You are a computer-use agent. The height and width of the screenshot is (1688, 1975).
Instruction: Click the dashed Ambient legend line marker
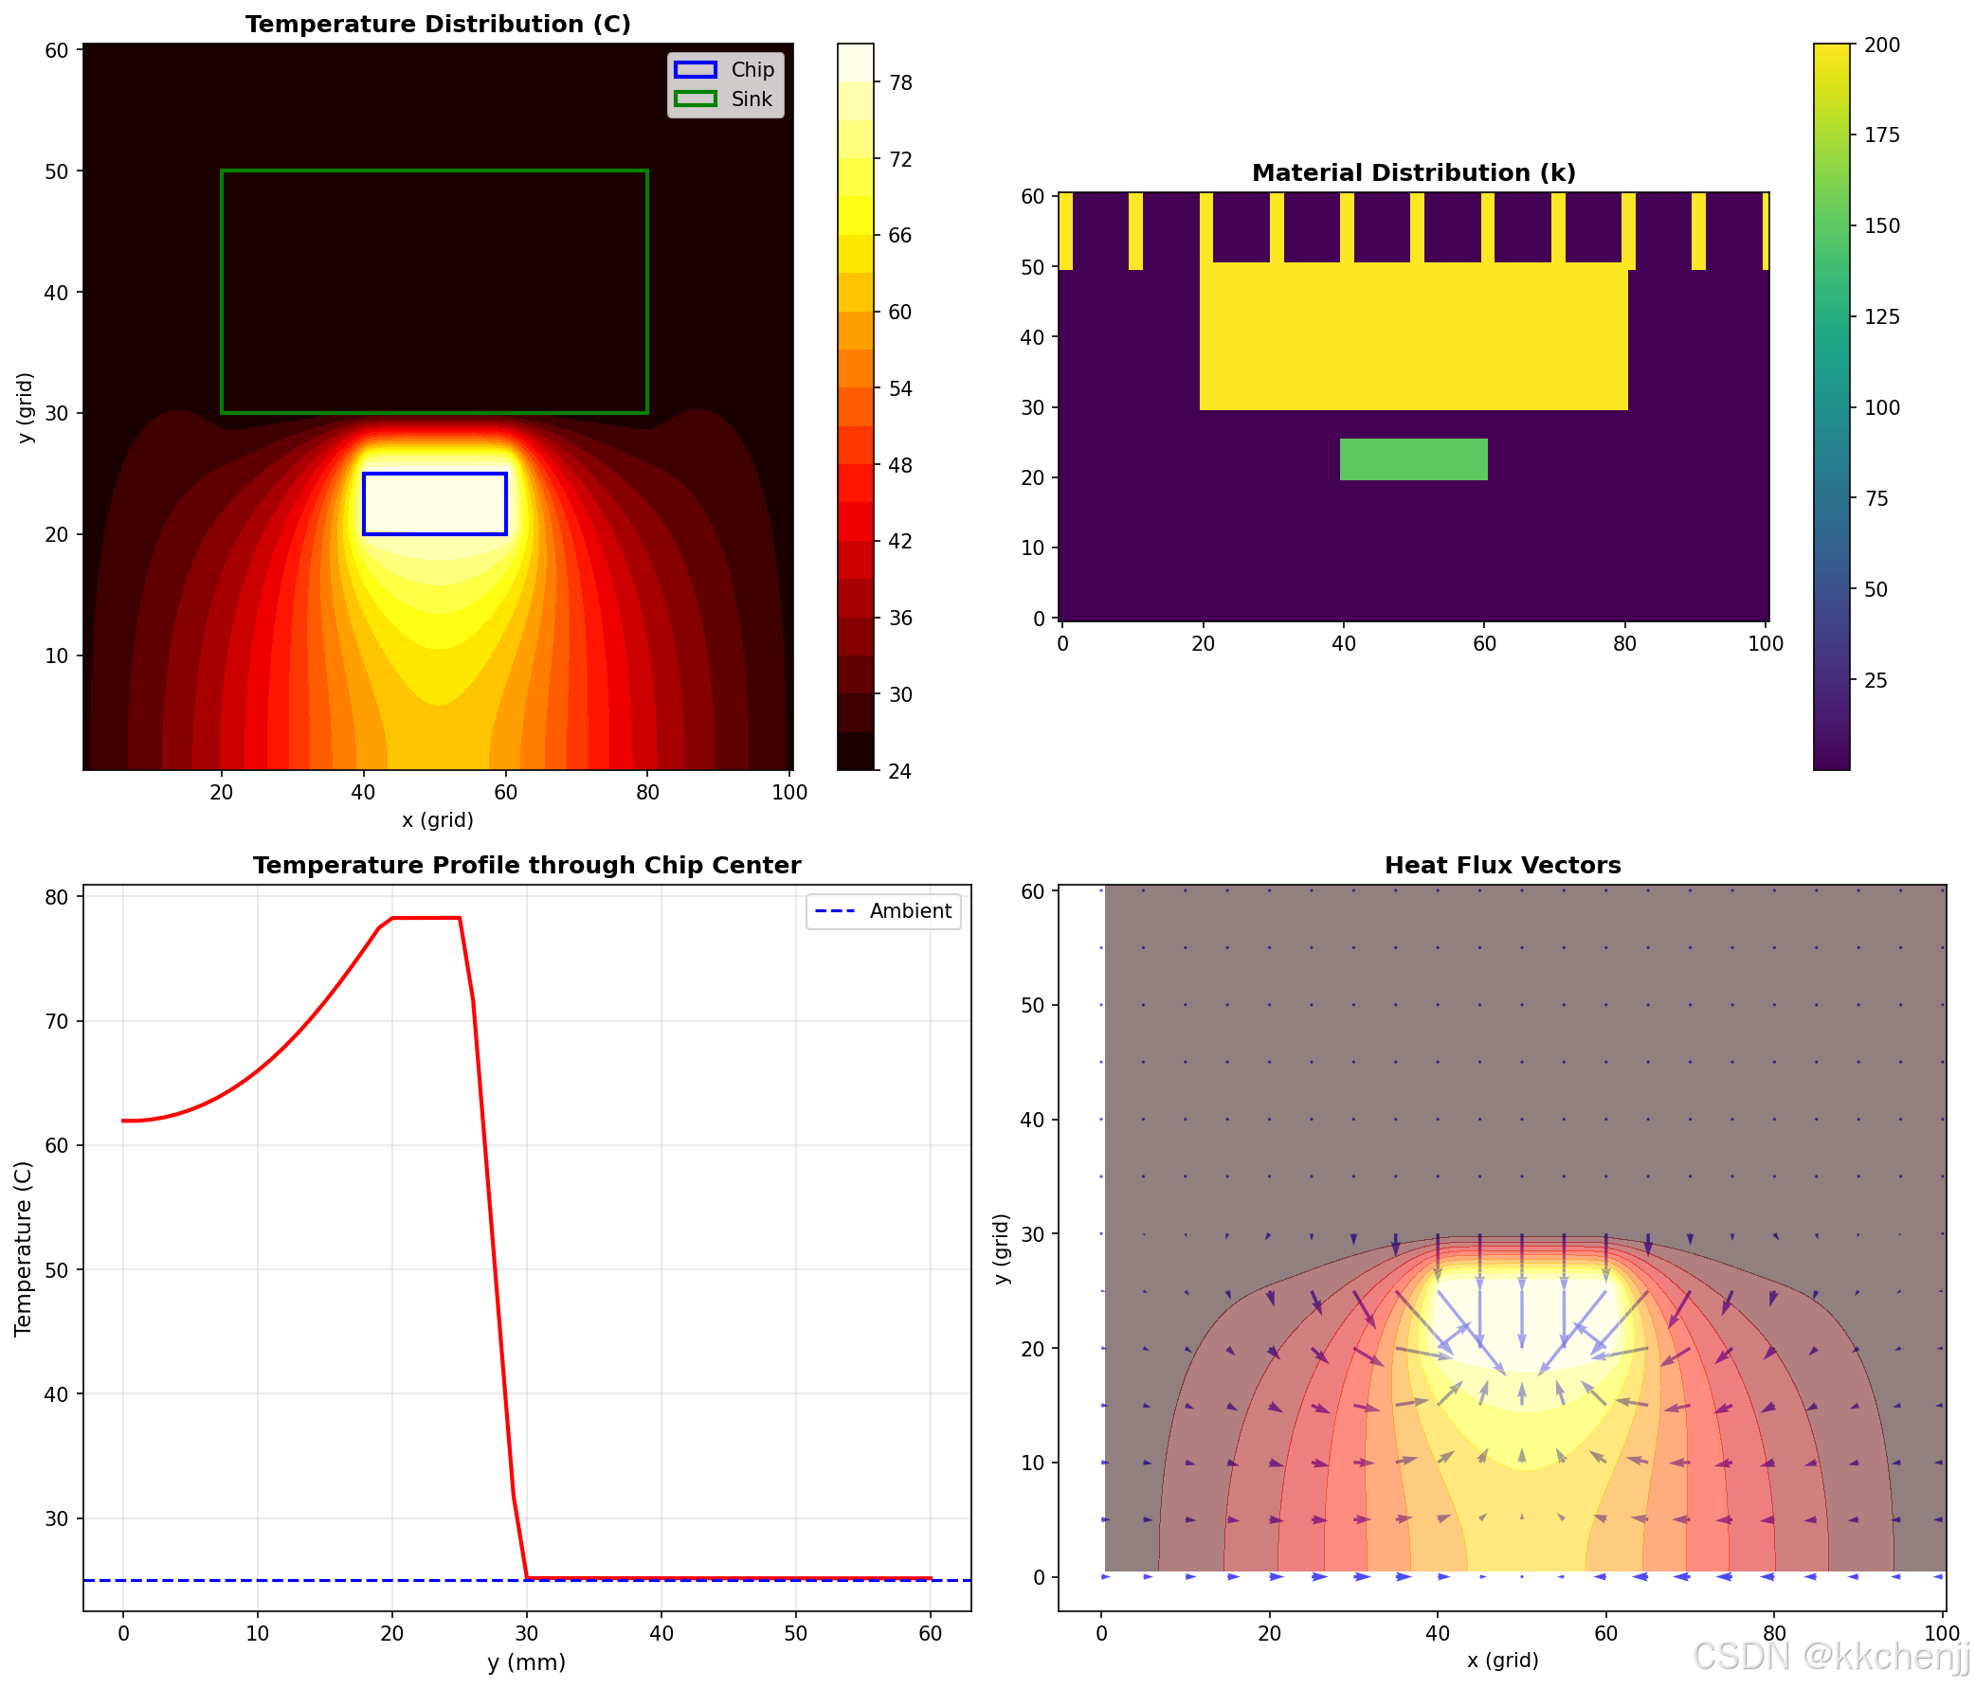point(835,911)
